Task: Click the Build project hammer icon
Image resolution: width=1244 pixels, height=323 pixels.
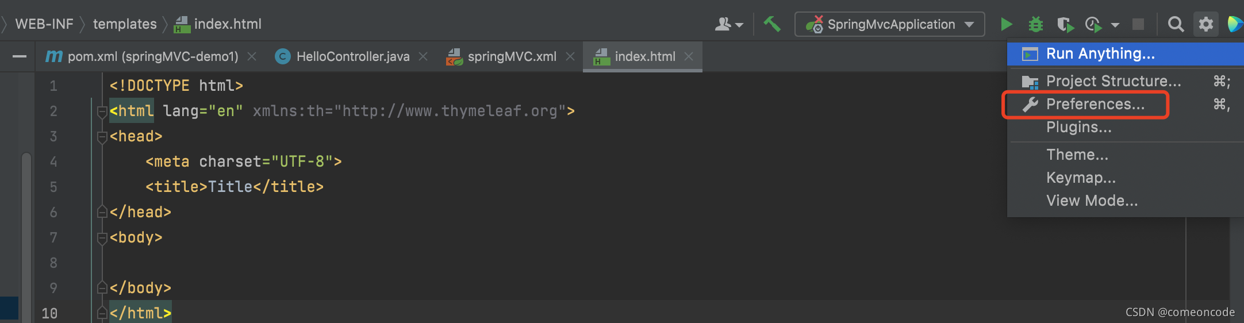Action: click(x=772, y=24)
